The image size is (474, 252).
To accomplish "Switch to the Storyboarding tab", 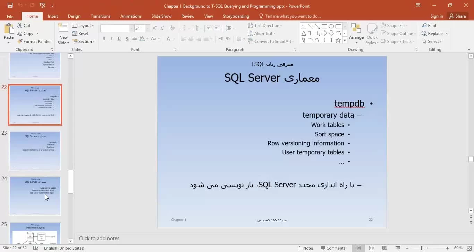I will click(236, 16).
